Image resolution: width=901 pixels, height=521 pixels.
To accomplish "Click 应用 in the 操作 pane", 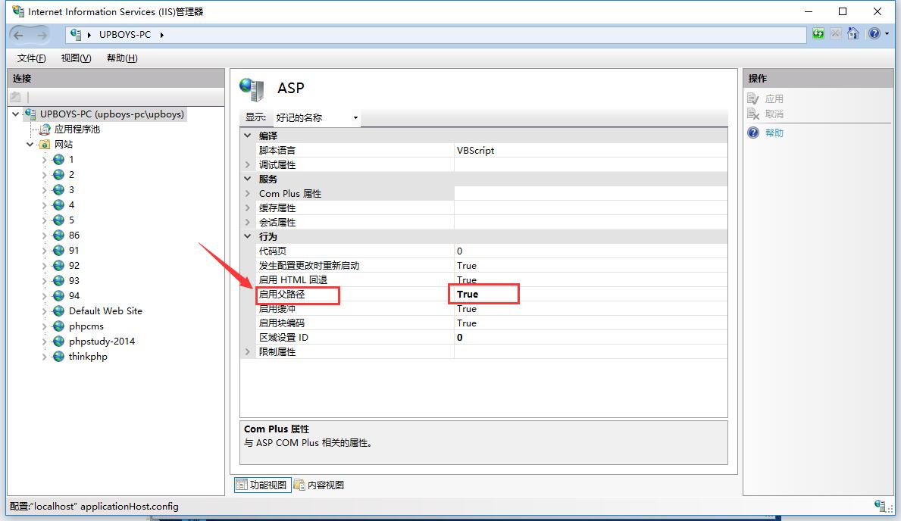I will coord(774,98).
